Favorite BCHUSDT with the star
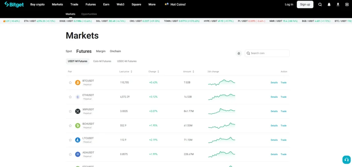 click(x=70, y=126)
